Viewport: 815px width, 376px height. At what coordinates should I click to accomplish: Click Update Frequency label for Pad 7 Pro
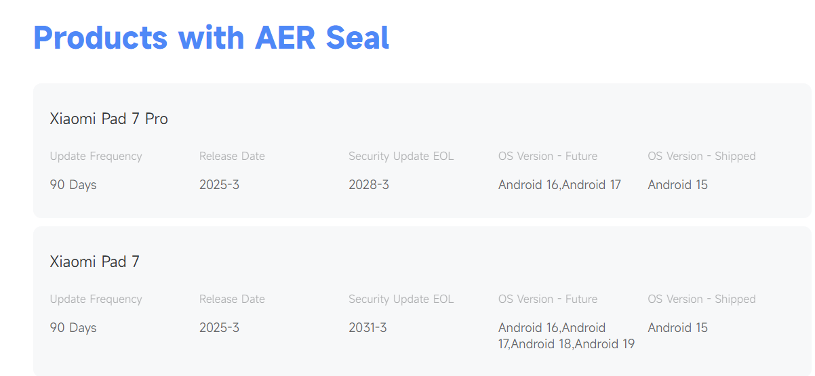click(96, 156)
